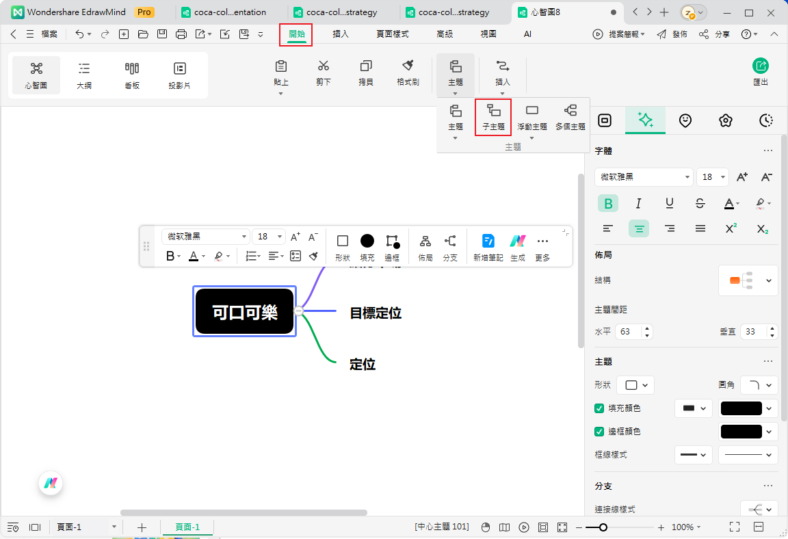Screen dimensions: 788x539
Task: Switch to the Page Style (頁面樣式) tab
Action: tap(392, 34)
